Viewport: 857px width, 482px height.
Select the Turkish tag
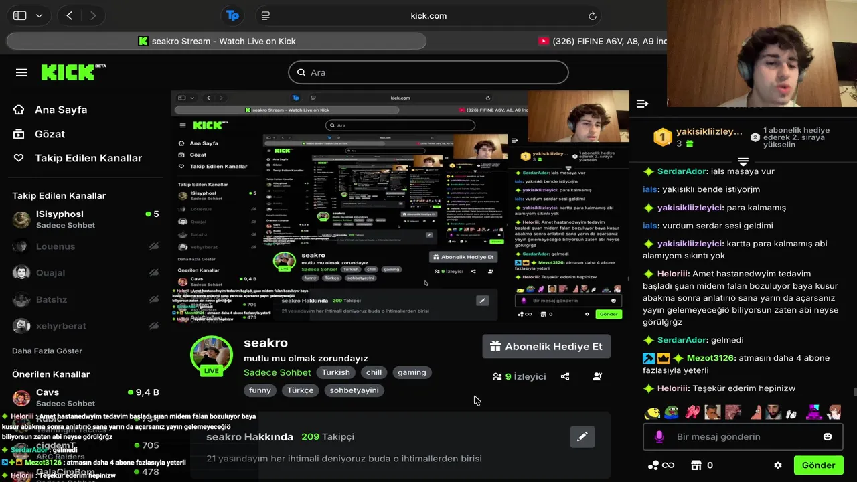pyautogui.click(x=335, y=372)
